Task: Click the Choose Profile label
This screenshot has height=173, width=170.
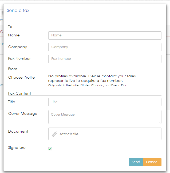Action: [21, 78]
